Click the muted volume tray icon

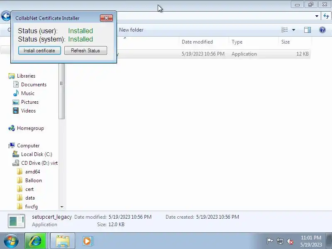pyautogui.click(x=290, y=241)
